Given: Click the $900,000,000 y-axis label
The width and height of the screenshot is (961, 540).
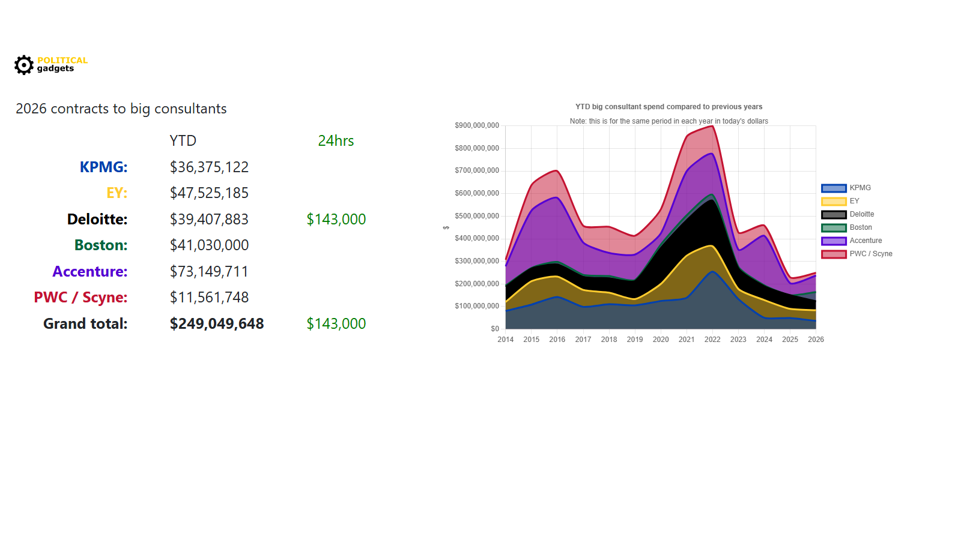Looking at the screenshot, I should (x=477, y=125).
